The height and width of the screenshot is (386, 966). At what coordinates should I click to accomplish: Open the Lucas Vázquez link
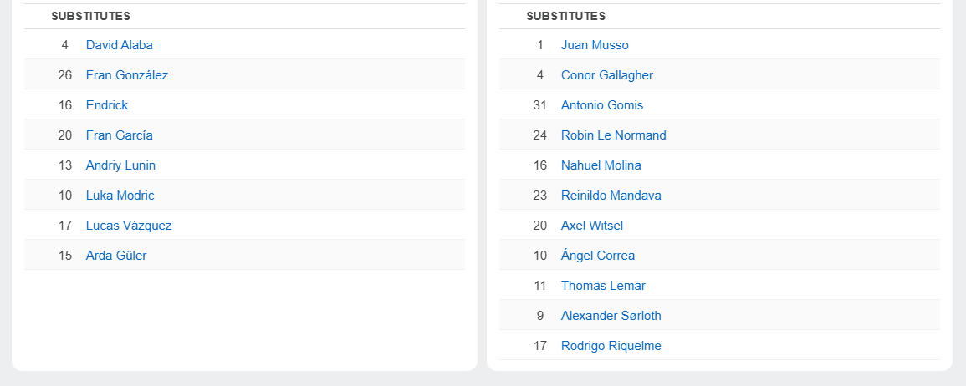click(x=128, y=226)
